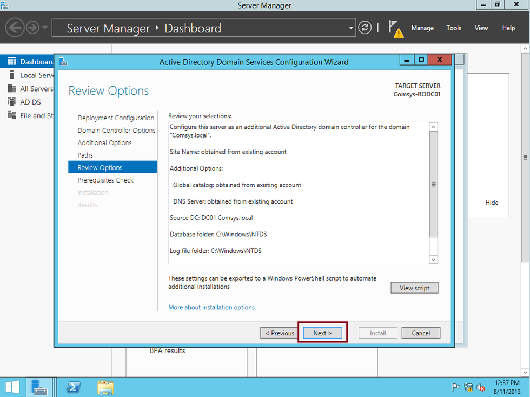
Task: Click 'Log file folder: C:\Windows\NTDS' line
Action: click(216, 251)
